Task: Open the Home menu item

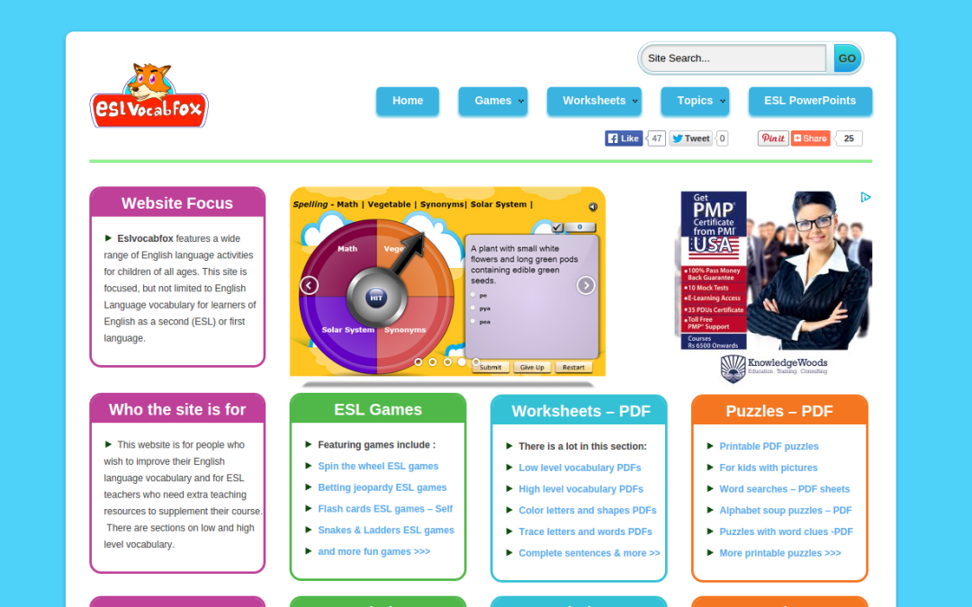Action: [x=408, y=101]
